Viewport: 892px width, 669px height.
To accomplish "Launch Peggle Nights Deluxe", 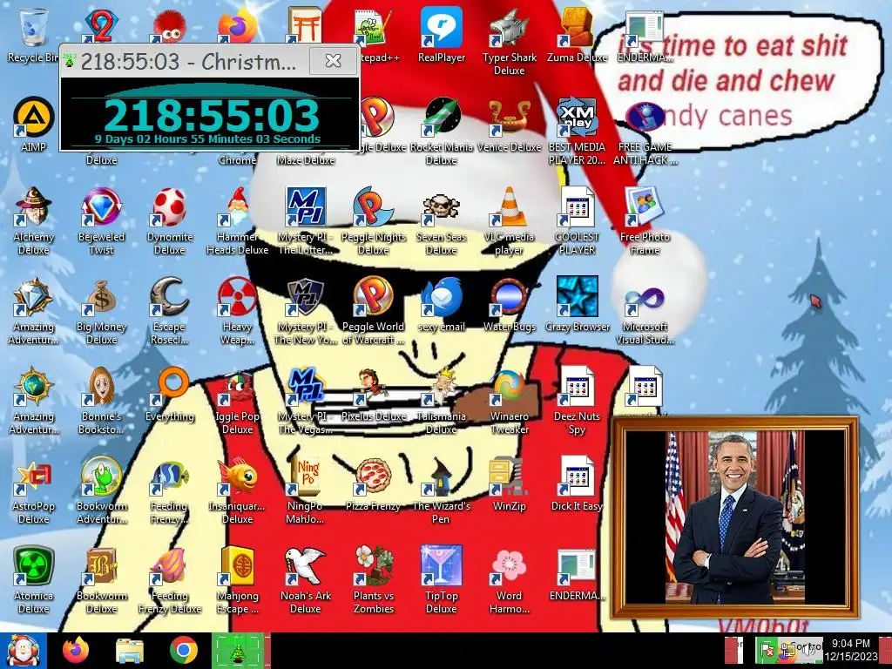I will coord(373,220).
